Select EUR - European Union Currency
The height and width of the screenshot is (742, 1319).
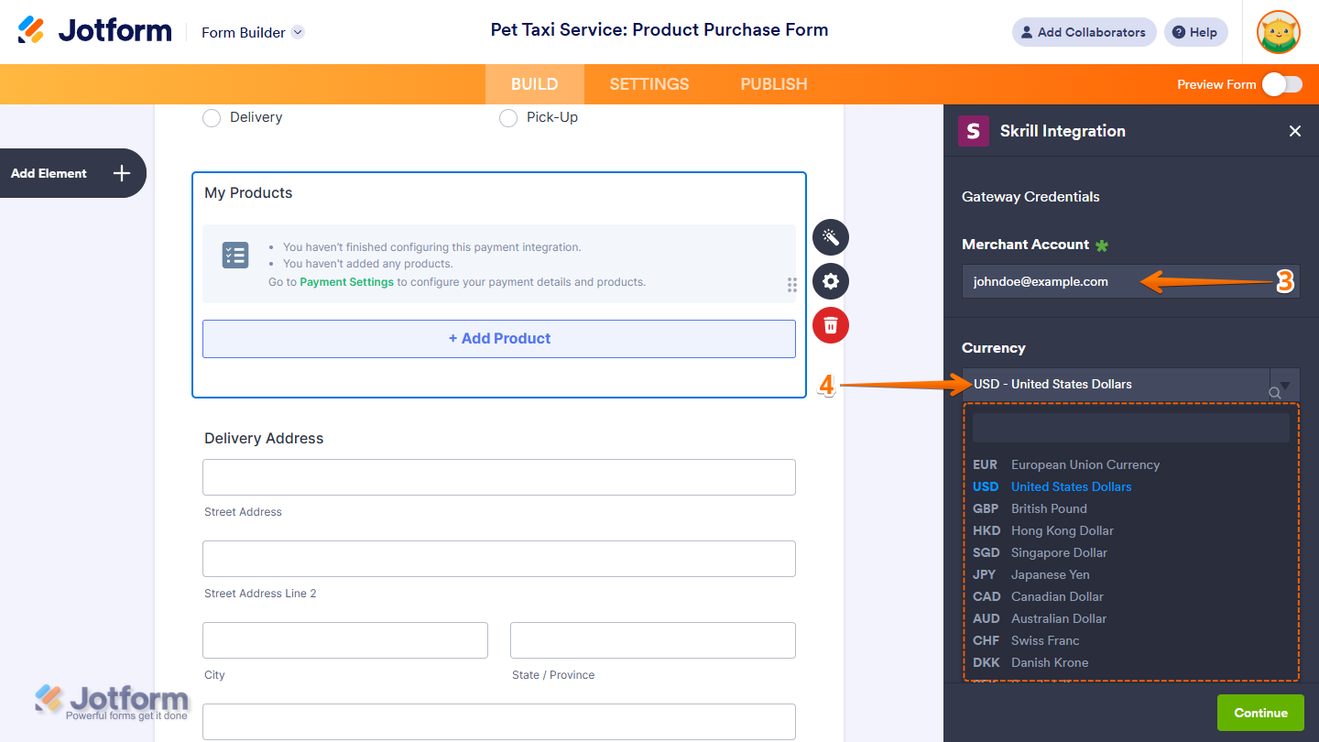click(x=1063, y=464)
